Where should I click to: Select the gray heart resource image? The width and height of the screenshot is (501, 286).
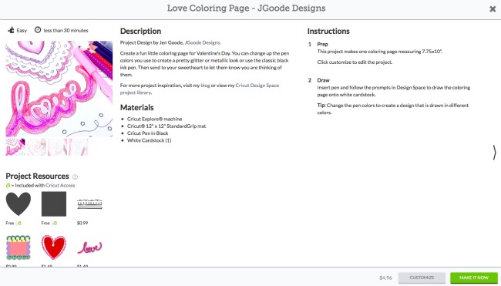point(18,204)
